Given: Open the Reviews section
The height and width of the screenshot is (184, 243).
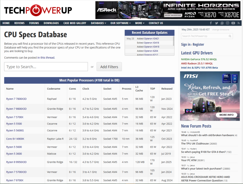Looking at the screenshot, I should pos(19,23).
